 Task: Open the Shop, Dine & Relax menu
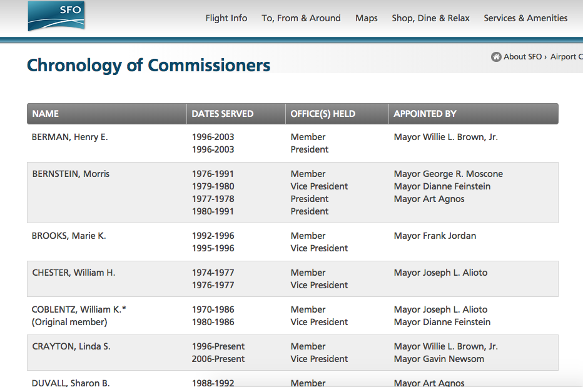430,18
